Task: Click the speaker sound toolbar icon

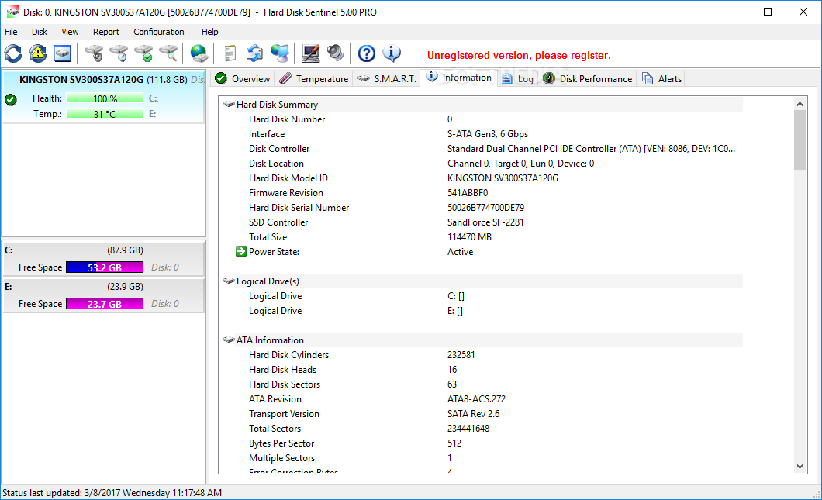Action: point(336,53)
